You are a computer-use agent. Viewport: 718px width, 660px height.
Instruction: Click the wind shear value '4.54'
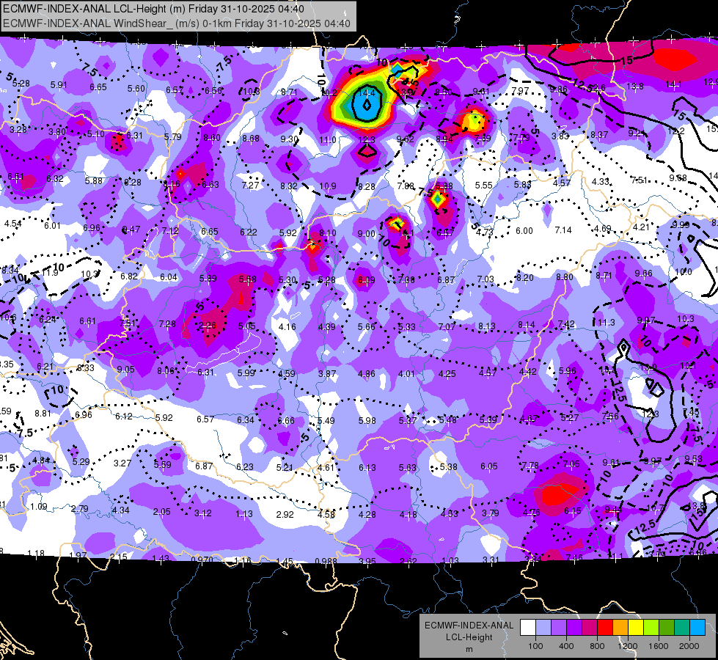12,224
